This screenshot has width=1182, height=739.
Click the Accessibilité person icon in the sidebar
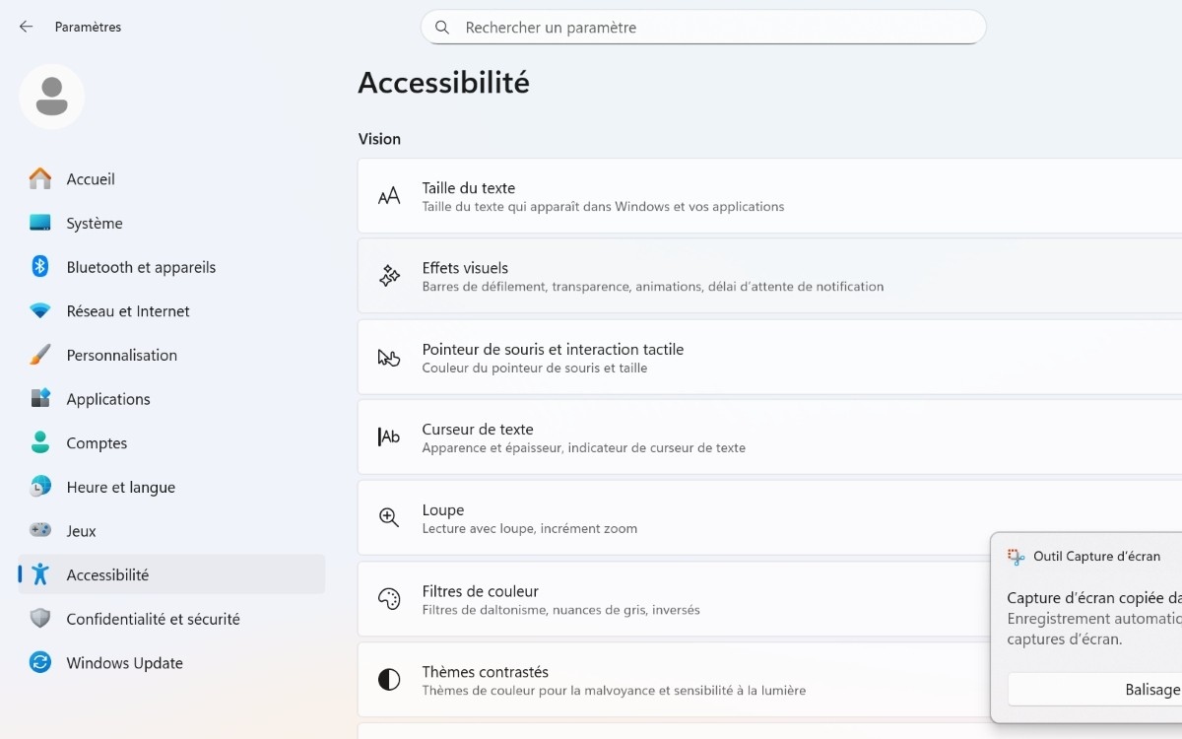[38, 574]
